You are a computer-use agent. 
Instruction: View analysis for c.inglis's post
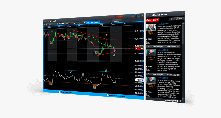pos(158,46)
